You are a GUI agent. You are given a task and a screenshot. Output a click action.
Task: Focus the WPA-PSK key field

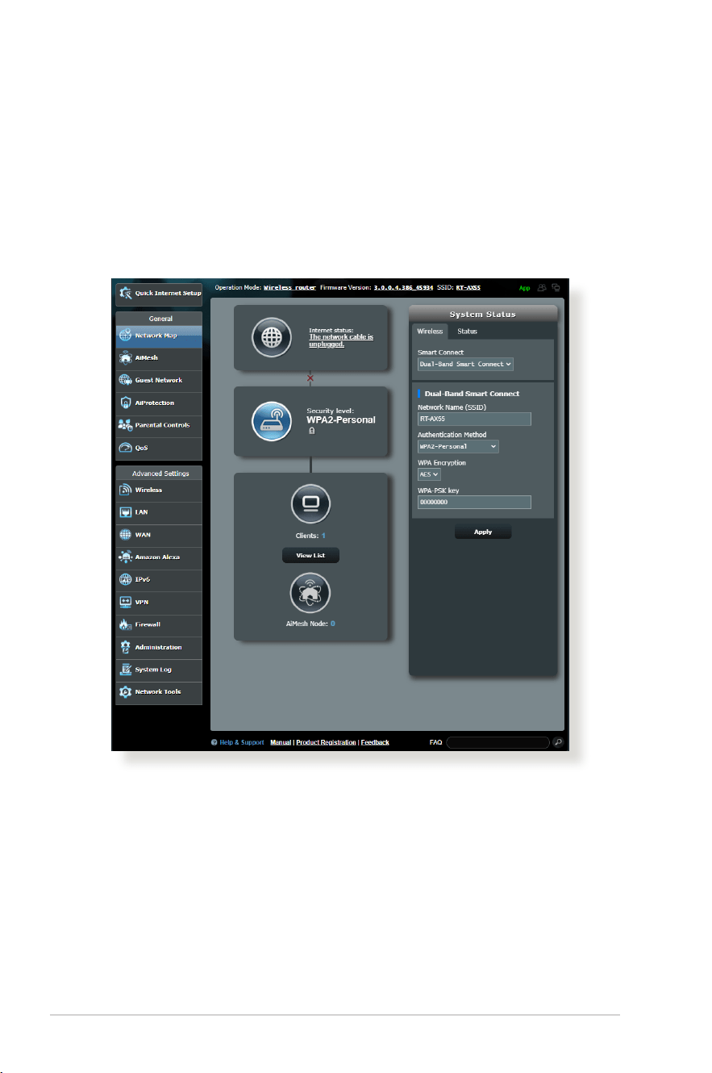pos(474,502)
